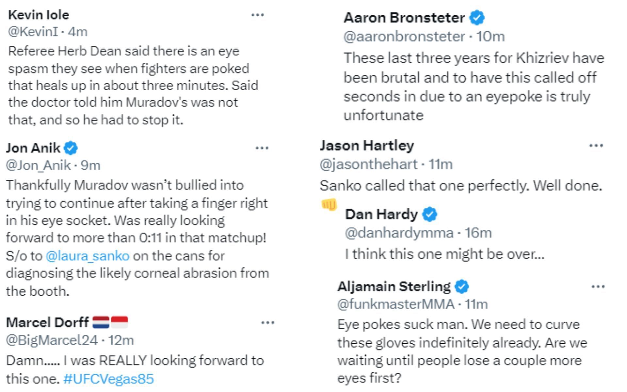Open Jason Hartley's profile name
The image size is (627, 392).
(x=367, y=146)
